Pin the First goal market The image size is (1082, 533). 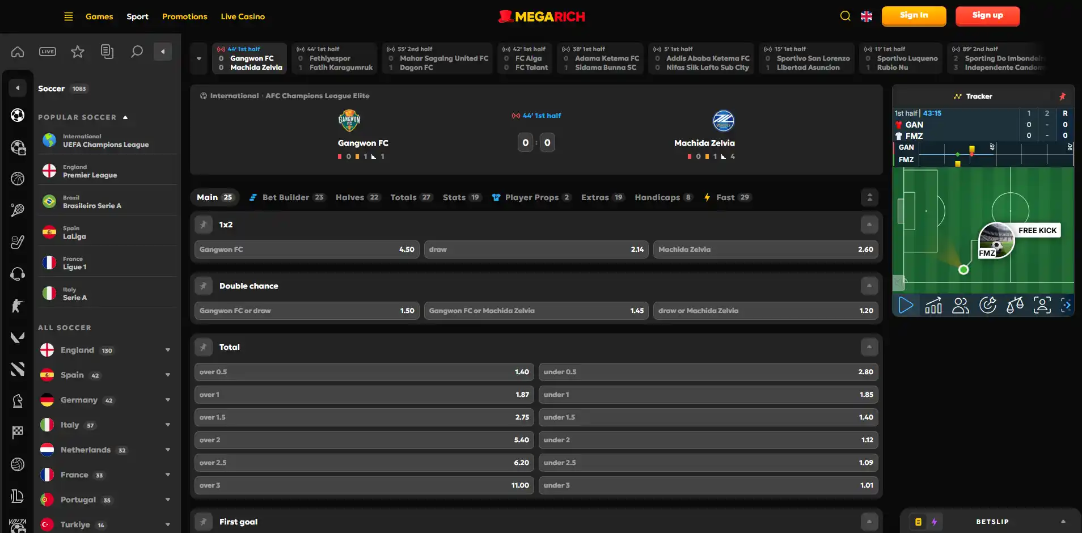(203, 522)
